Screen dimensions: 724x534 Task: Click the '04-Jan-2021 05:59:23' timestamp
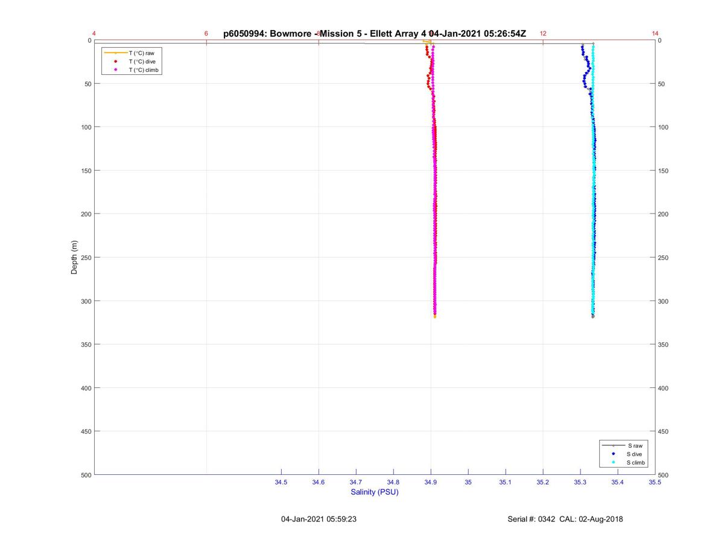point(319,519)
